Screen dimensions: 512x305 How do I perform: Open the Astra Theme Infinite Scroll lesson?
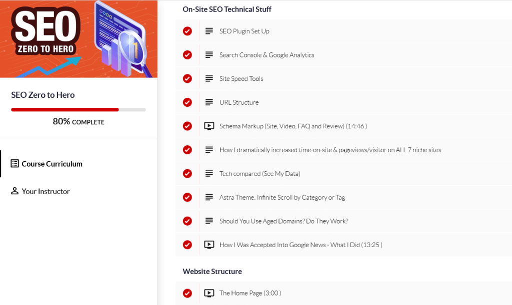click(x=282, y=197)
